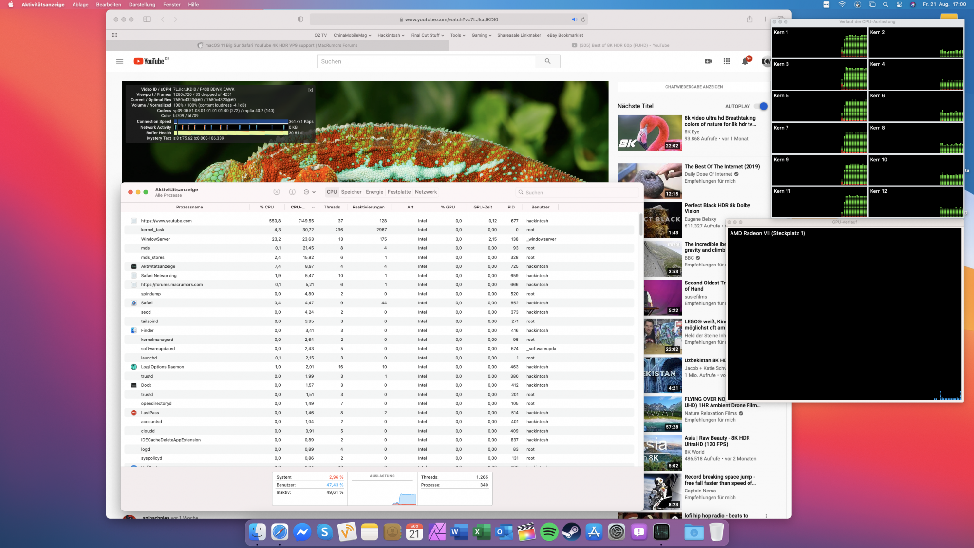974x548 pixels.
Task: Click the YouTube apps grid icon
Action: 727,61
